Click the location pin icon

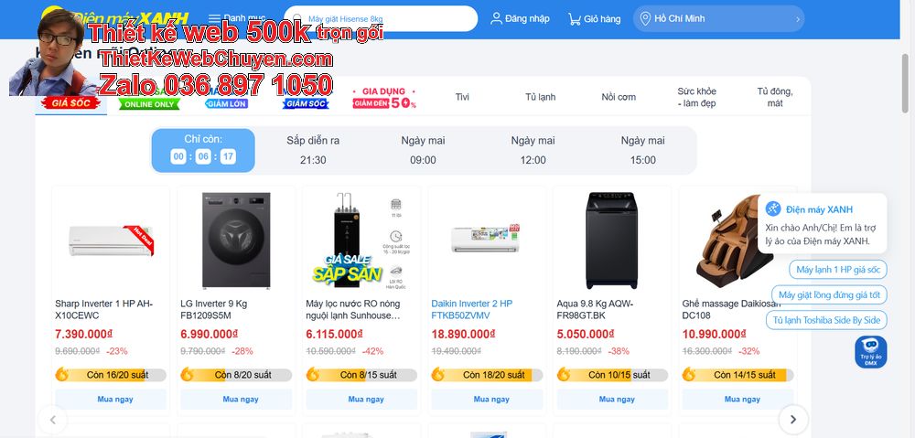coord(645,18)
